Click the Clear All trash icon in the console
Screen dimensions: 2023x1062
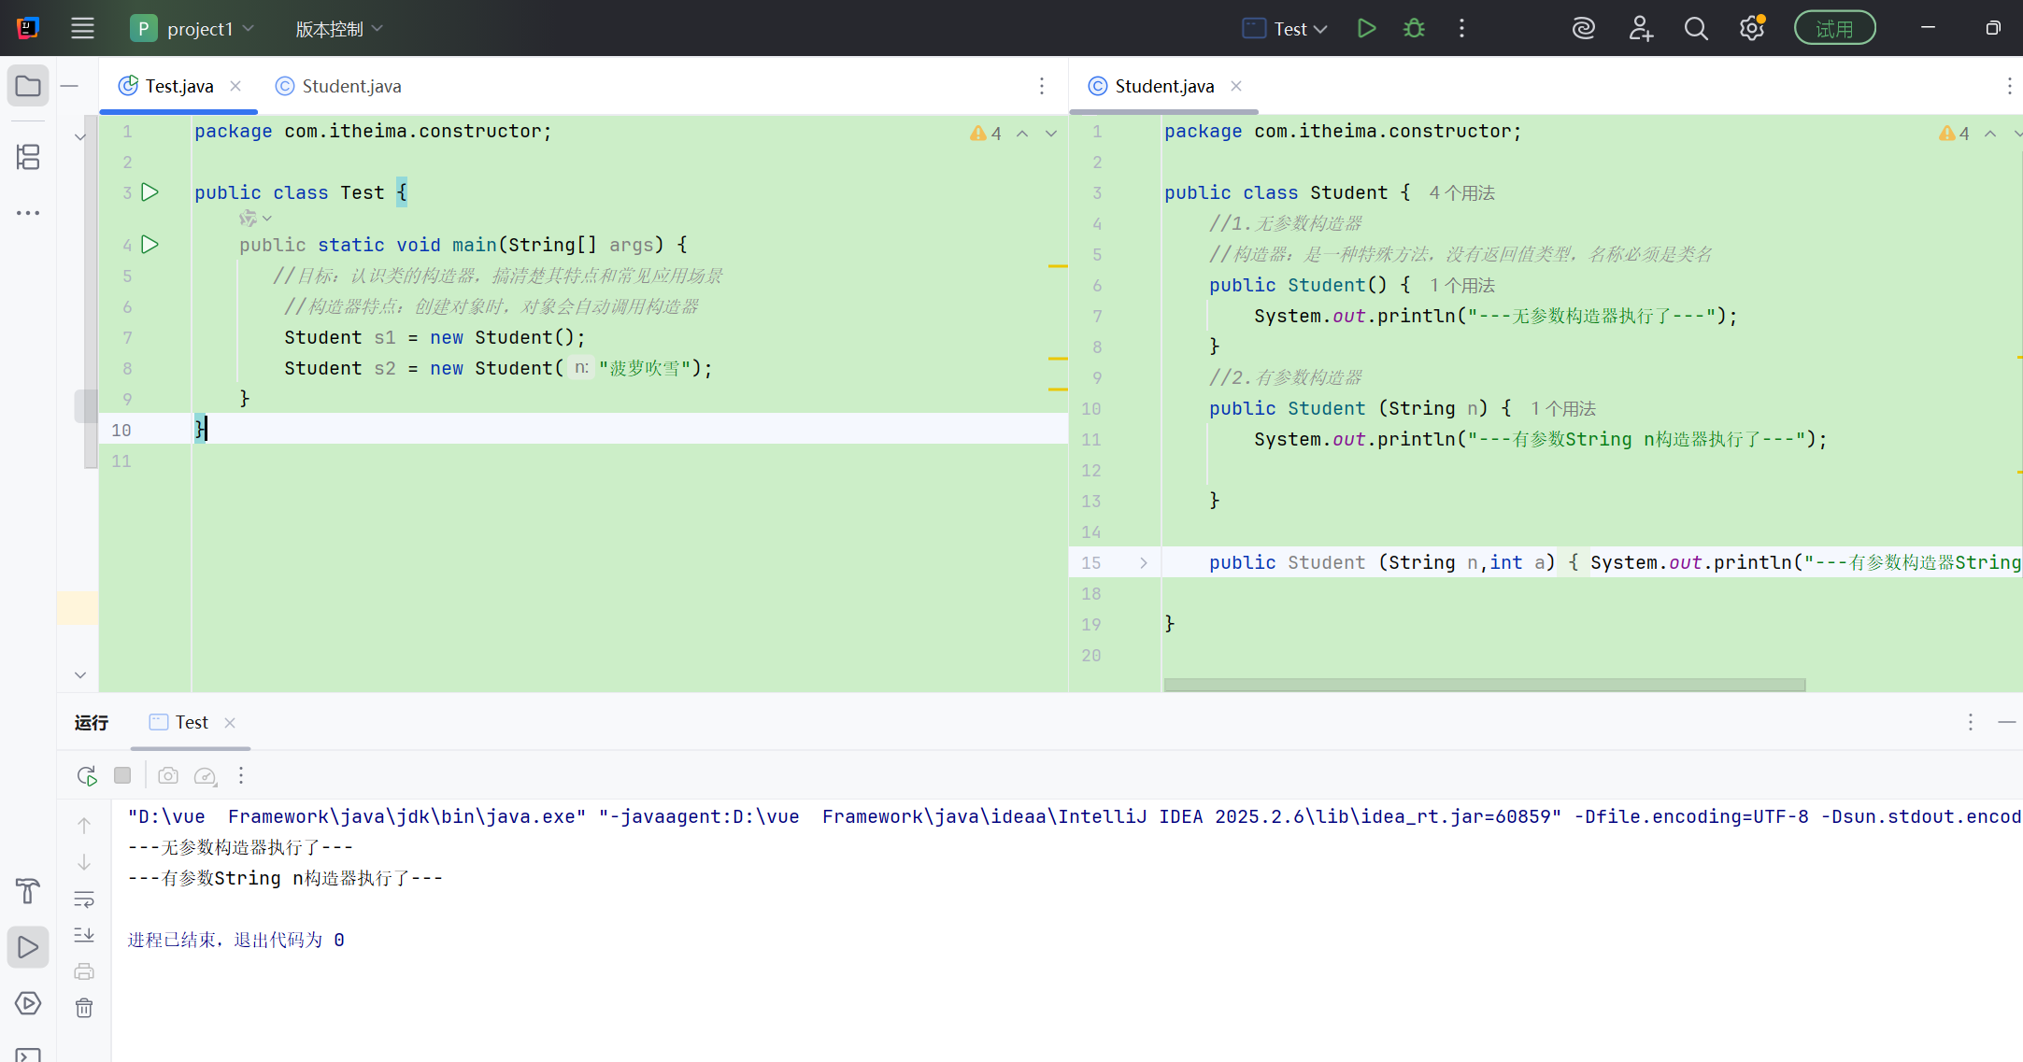pos(84,1008)
